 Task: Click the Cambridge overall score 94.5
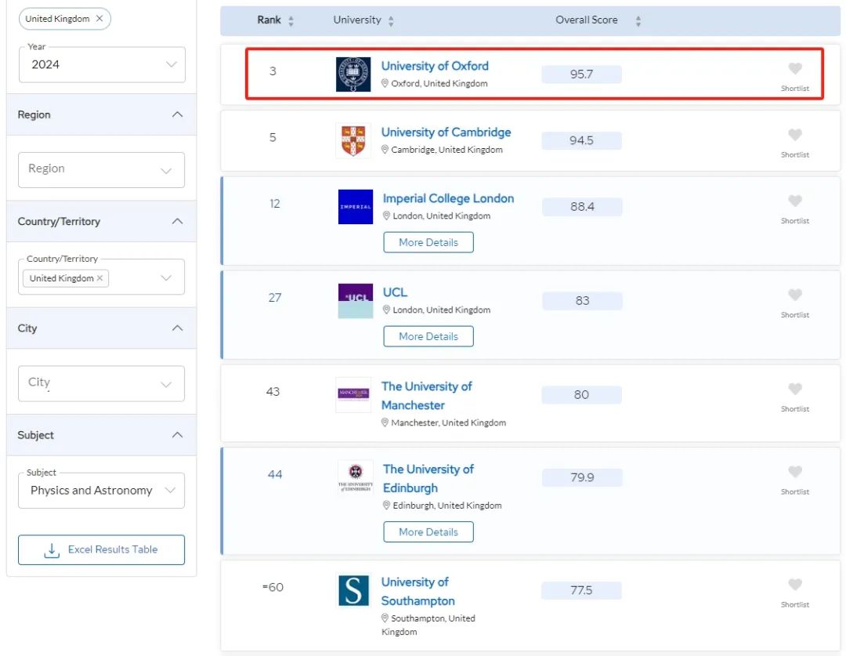(x=581, y=140)
